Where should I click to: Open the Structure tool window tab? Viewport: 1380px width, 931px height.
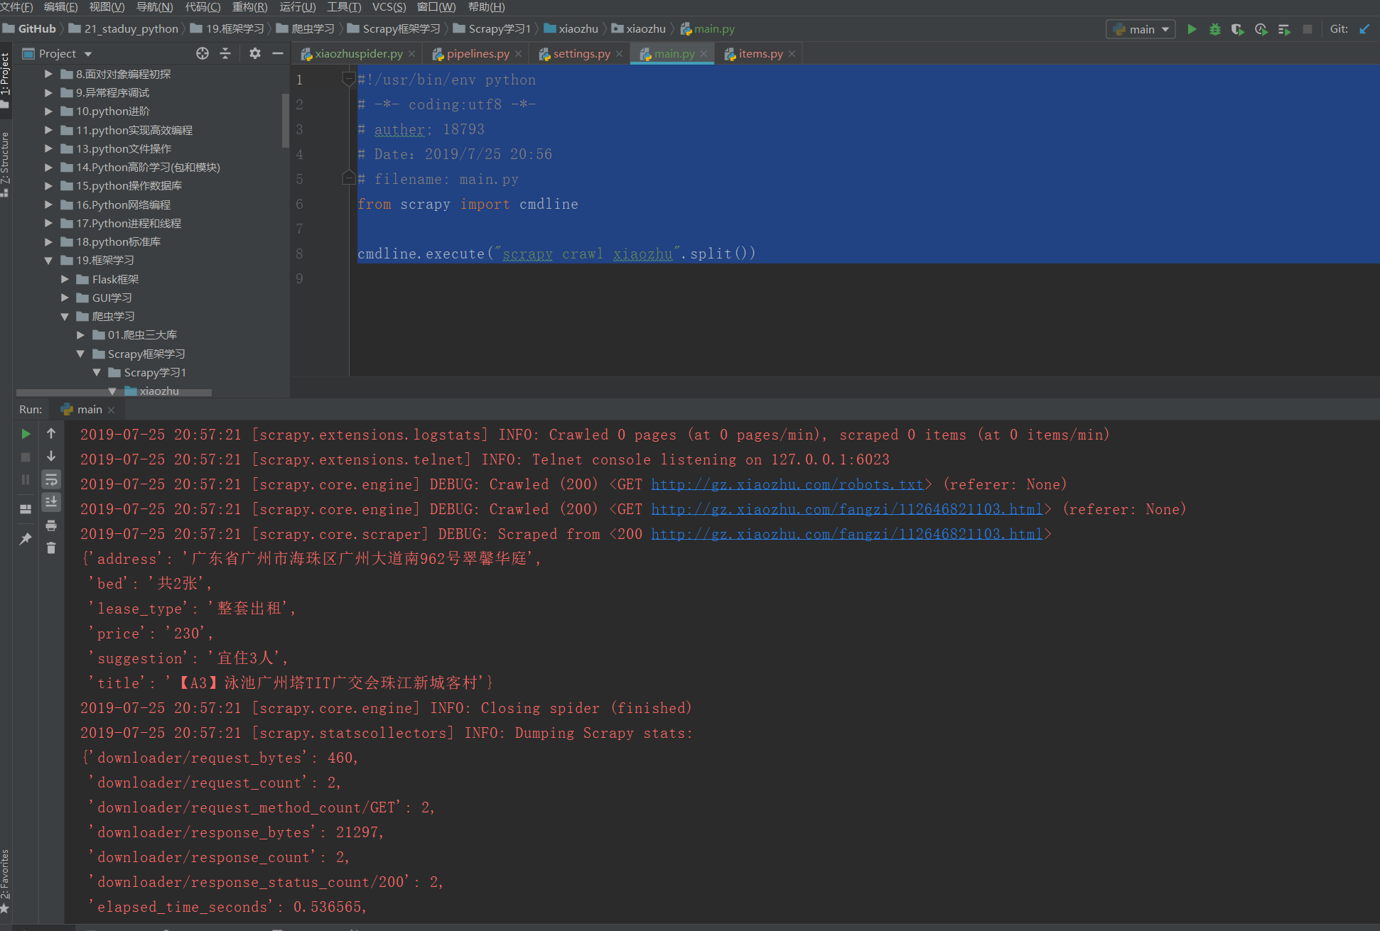point(6,165)
